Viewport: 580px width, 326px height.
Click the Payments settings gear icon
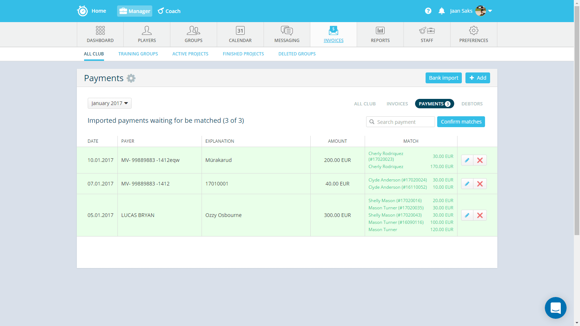click(x=131, y=78)
